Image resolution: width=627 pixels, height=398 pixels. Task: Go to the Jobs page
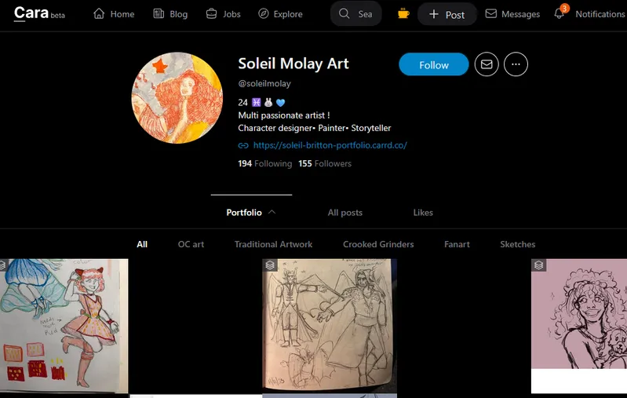point(222,14)
